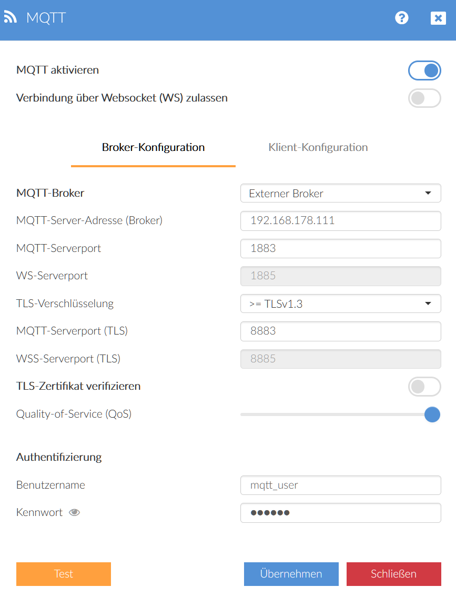Turn on TLS-Zertifikat verifizieren switch
The width and height of the screenshot is (456, 597).
pyautogui.click(x=424, y=387)
